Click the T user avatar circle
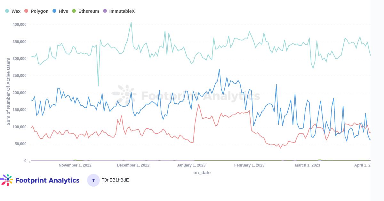This screenshot has width=384, height=201. (93, 180)
